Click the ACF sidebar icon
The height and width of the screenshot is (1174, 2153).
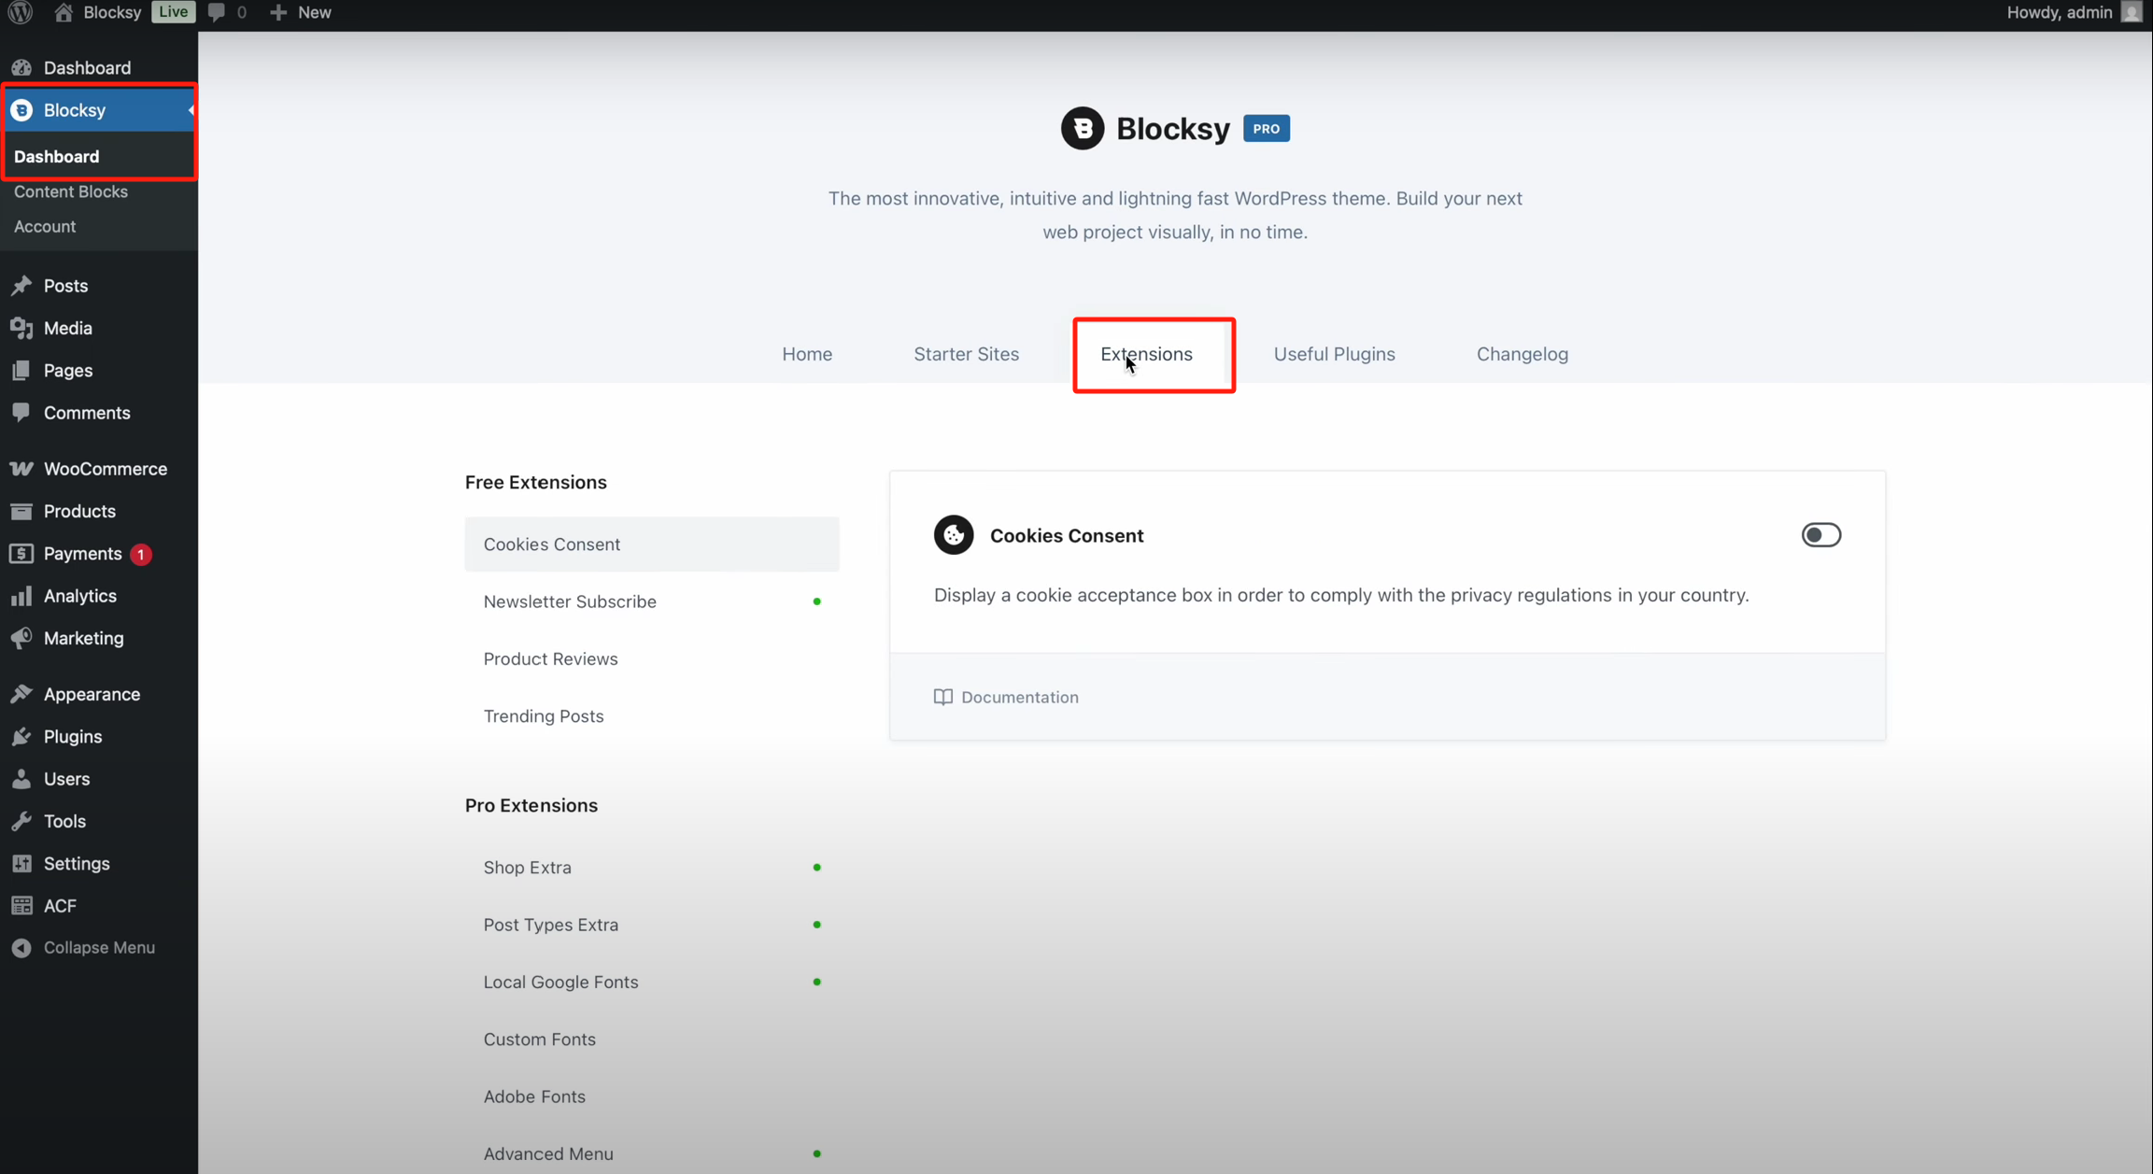coord(22,905)
